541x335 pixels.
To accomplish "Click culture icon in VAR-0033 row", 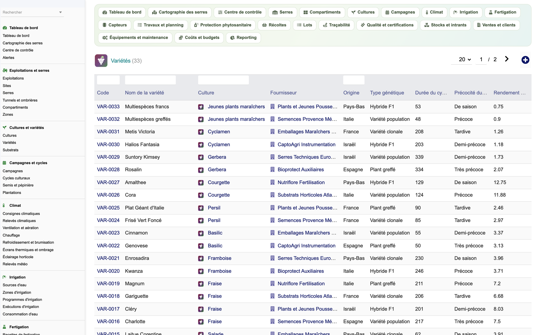I will pyautogui.click(x=201, y=107).
